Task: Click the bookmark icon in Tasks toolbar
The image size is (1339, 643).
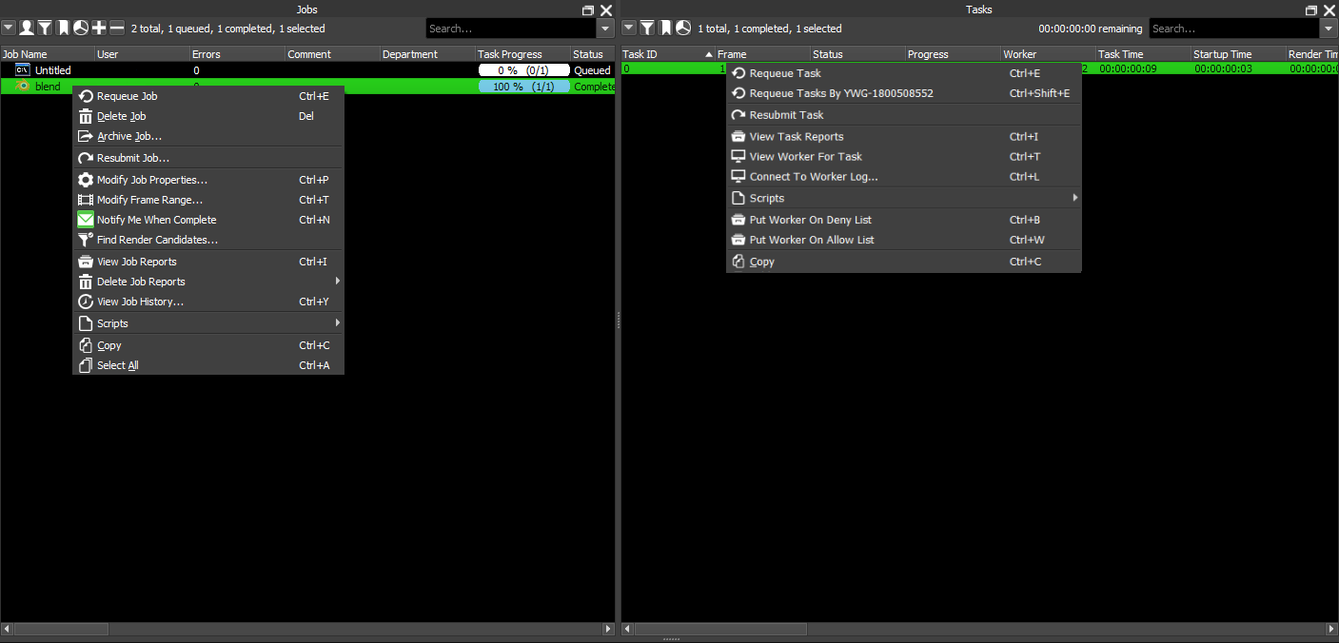Action: [x=665, y=29]
